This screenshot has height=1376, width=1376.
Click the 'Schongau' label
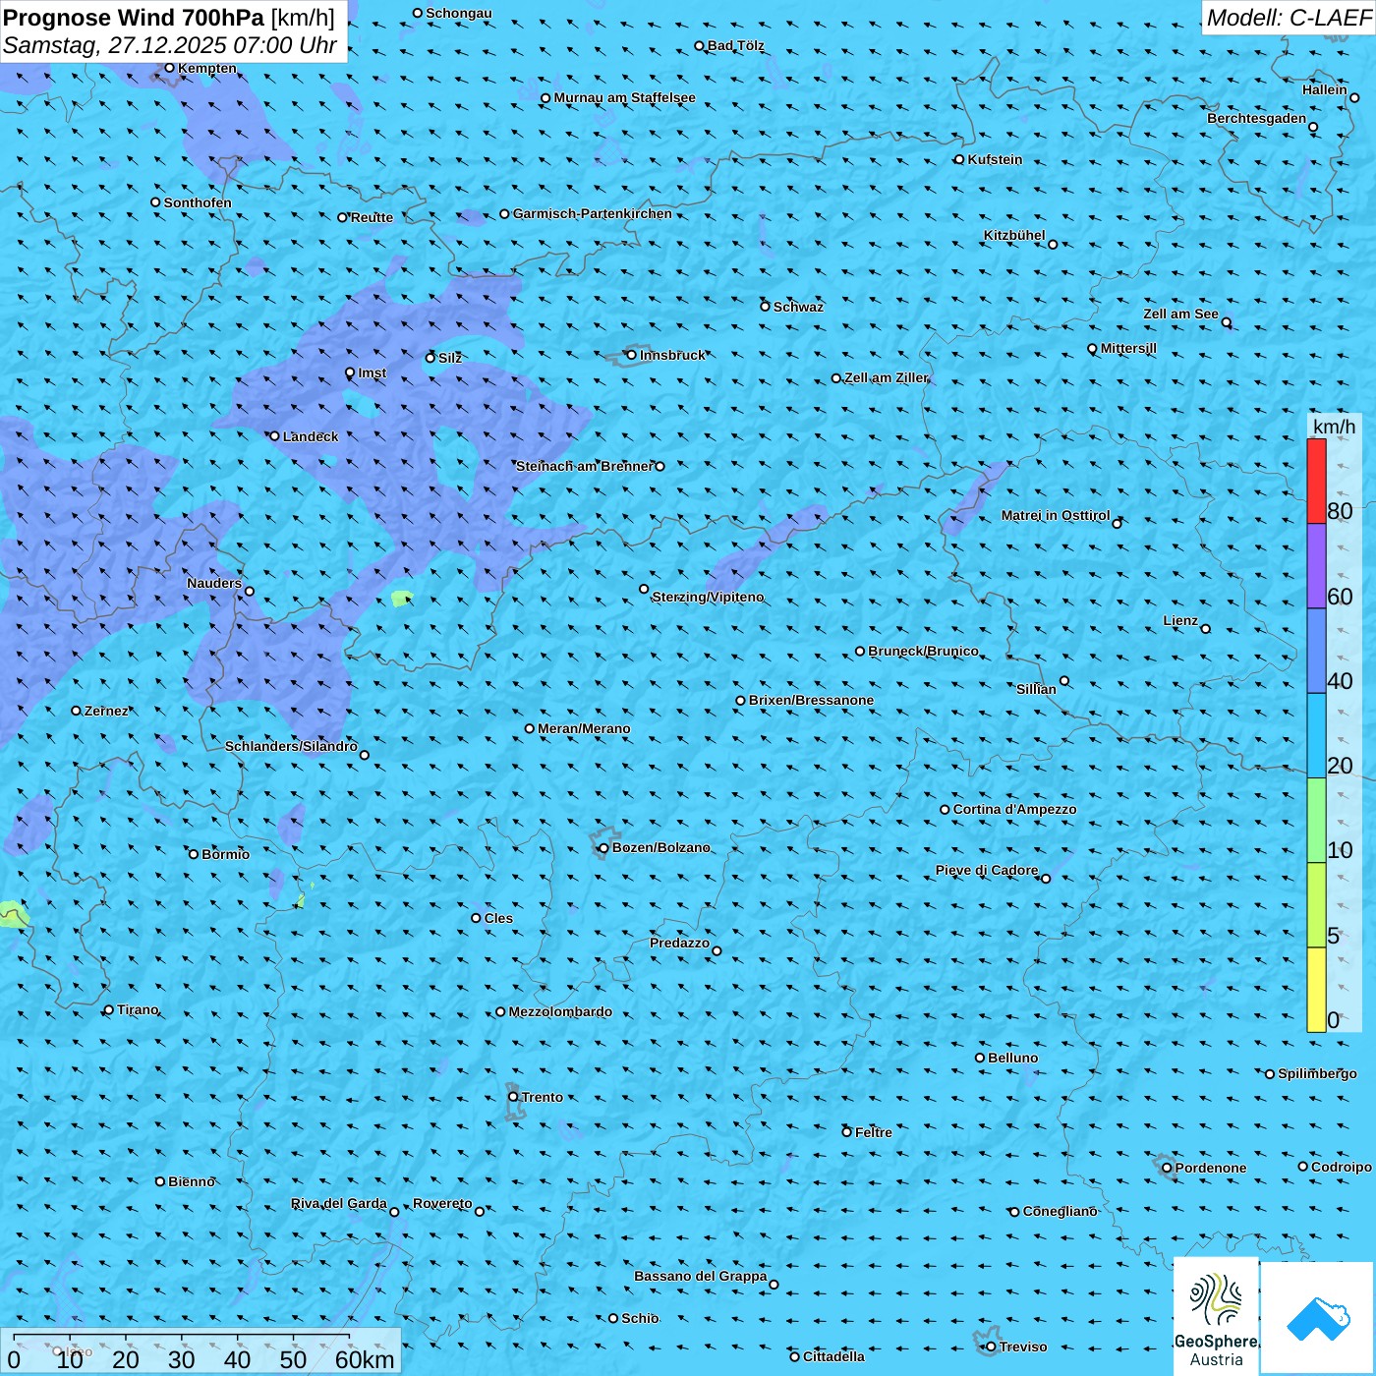coord(459,13)
